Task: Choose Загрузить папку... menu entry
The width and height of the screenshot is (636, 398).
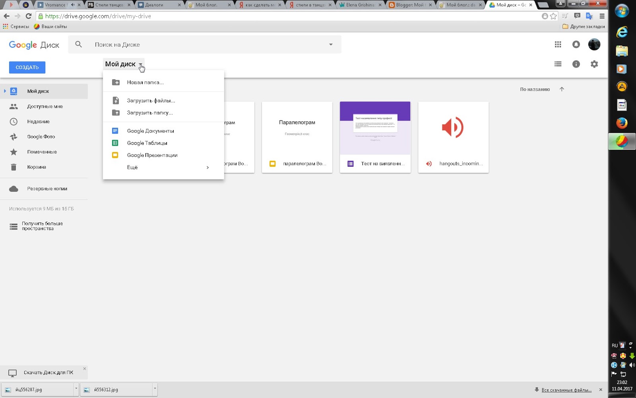Action: (x=163, y=113)
